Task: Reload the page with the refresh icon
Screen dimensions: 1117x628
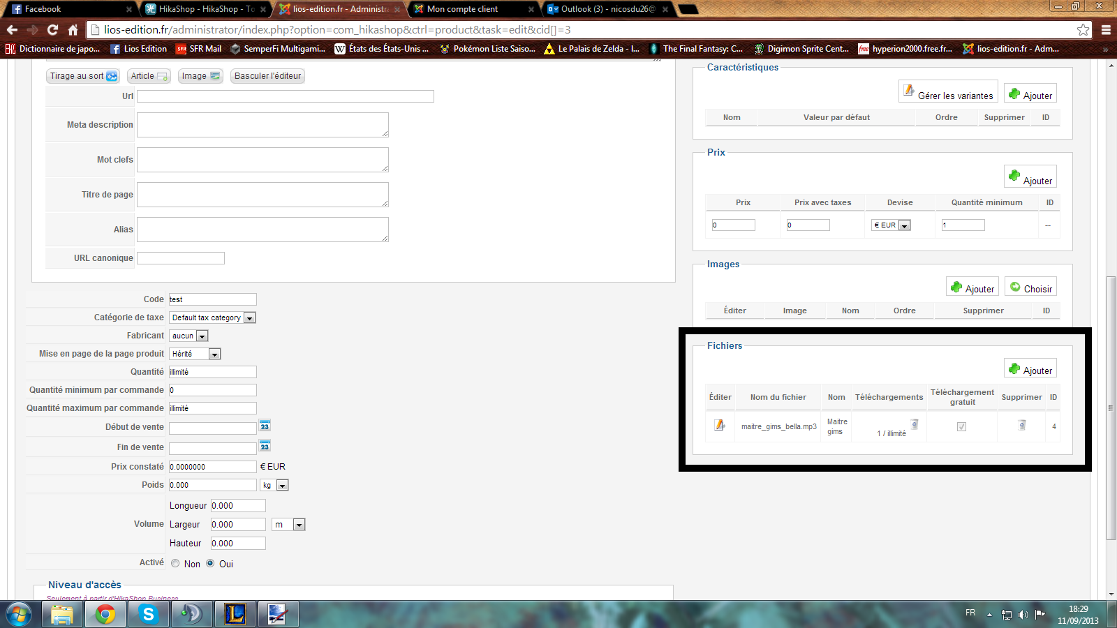Action: [x=52, y=30]
